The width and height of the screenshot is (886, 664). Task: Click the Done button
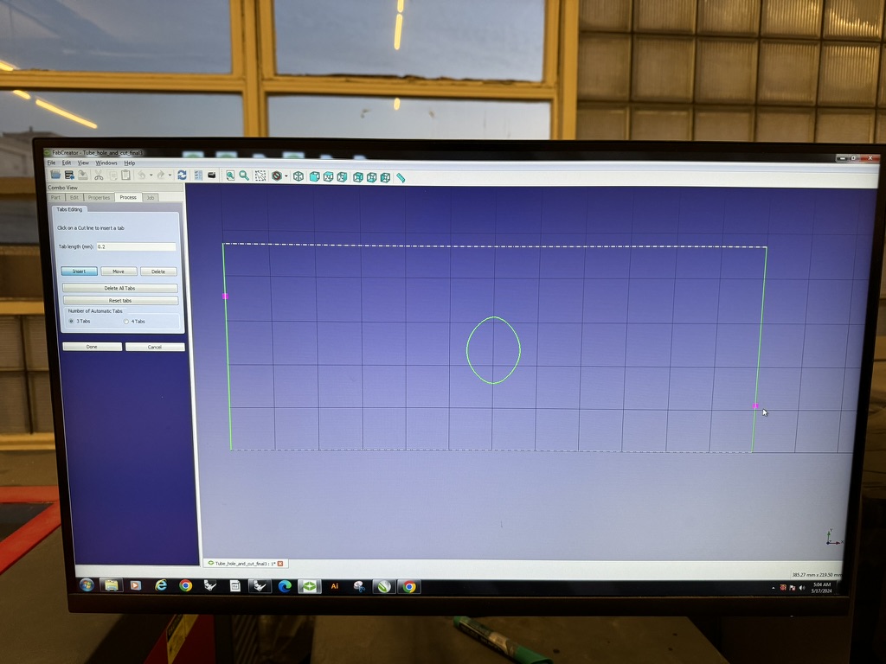92,346
